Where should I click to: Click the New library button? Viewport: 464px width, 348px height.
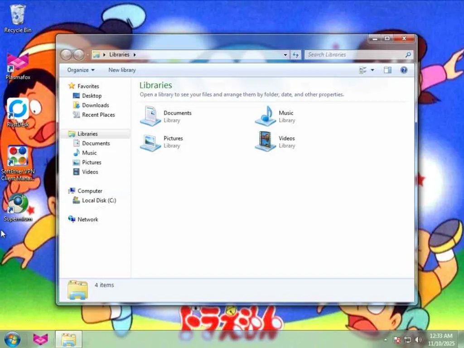(122, 70)
